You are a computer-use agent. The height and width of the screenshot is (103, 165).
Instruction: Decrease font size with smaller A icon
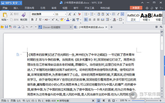[x=75, y=14]
